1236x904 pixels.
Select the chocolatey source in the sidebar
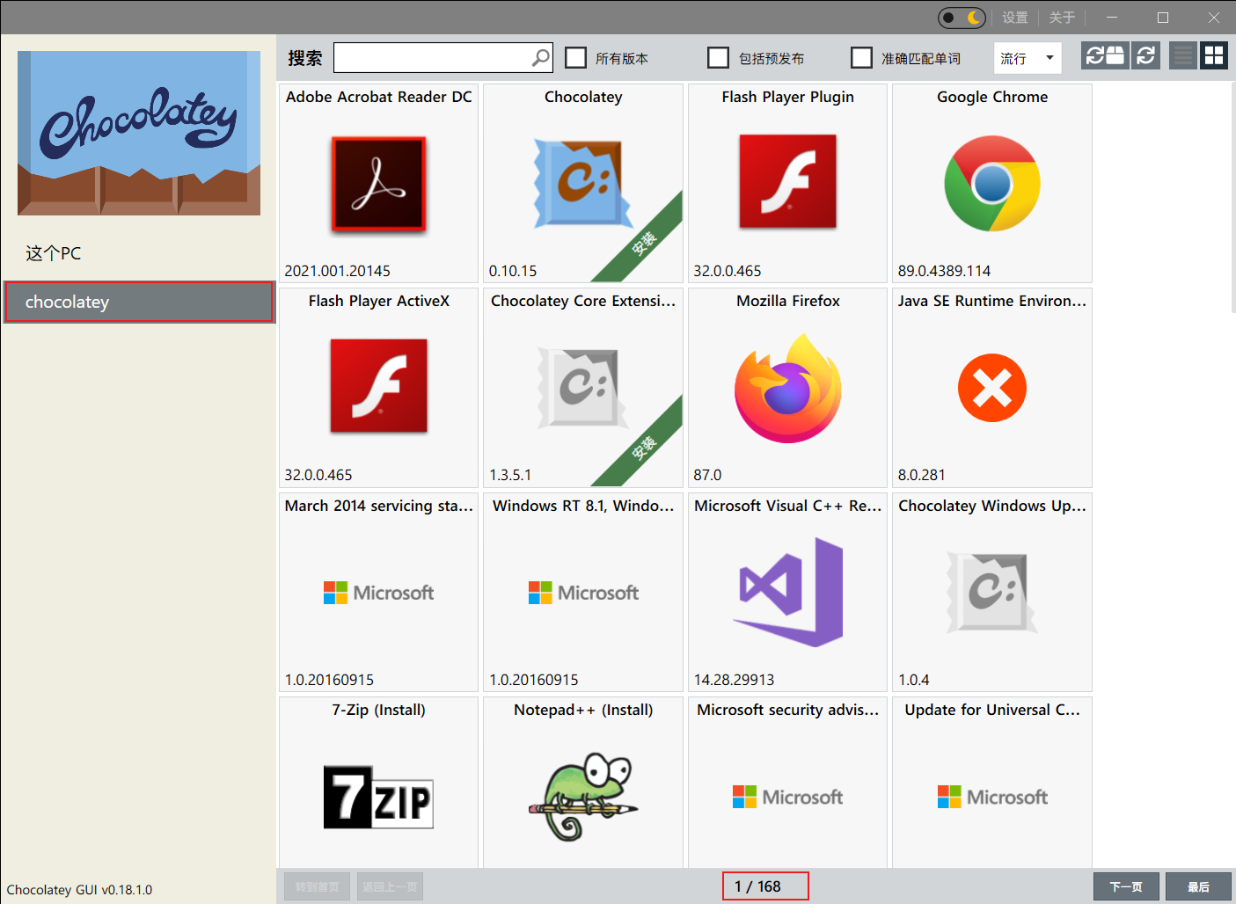click(139, 302)
